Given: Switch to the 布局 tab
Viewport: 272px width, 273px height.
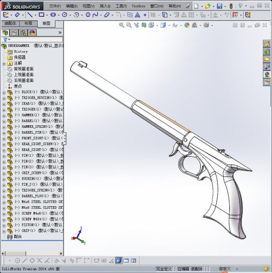Looking at the screenshot, I should (28, 23).
